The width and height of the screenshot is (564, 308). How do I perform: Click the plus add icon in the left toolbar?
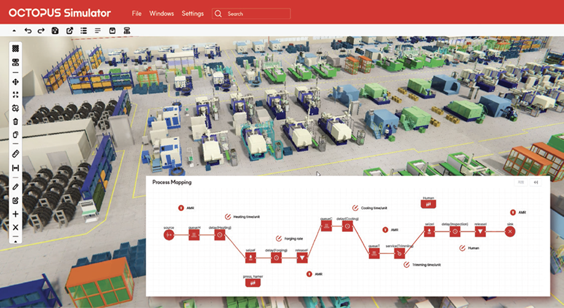tap(15, 214)
